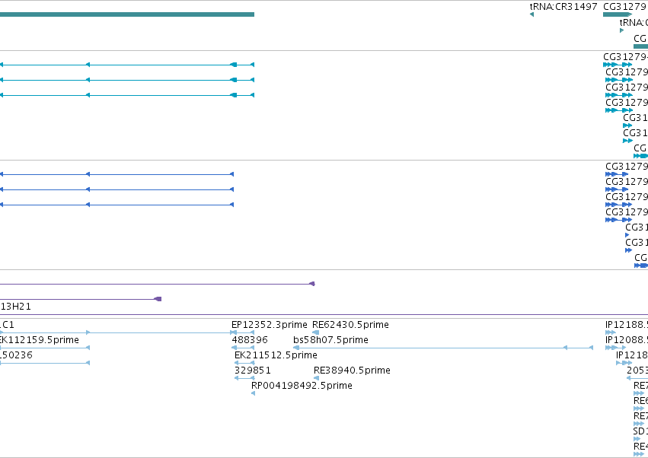
Task: Click the IP12088 EST label
Action: coord(627,340)
